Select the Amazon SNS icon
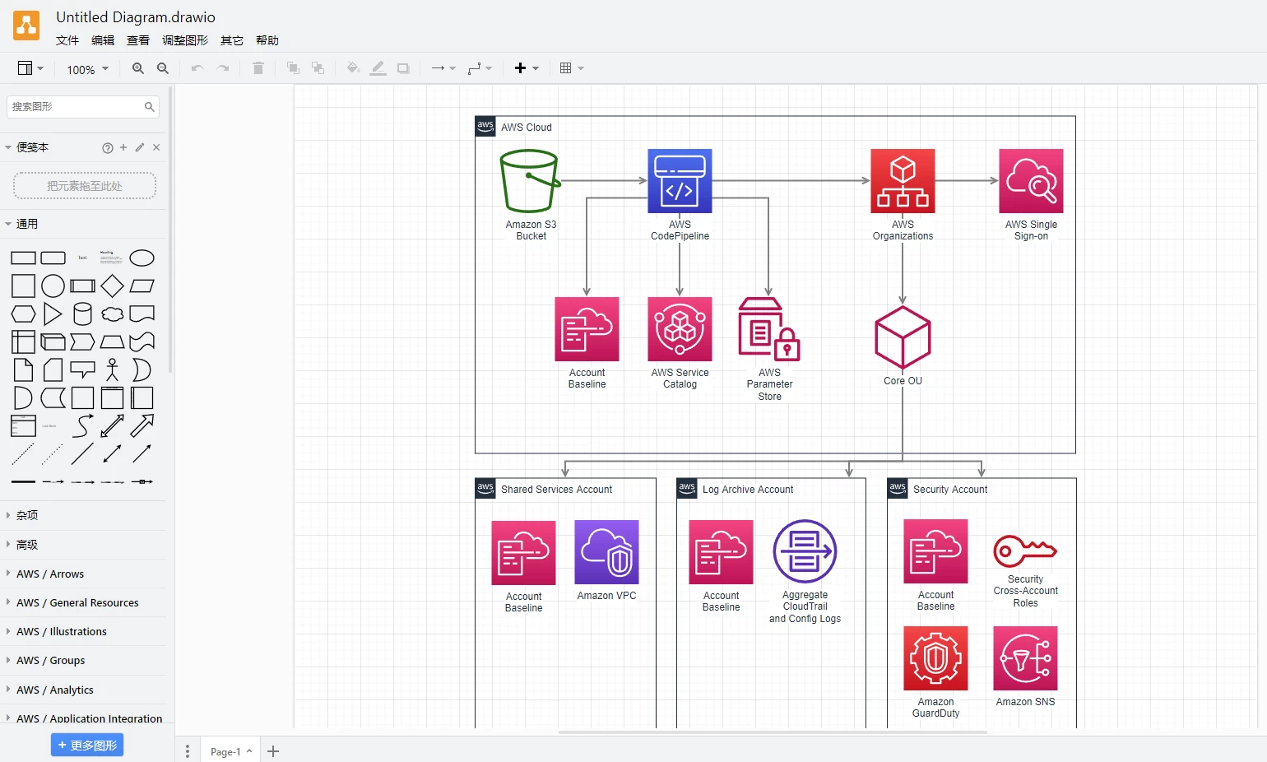This screenshot has height=762, width=1267. click(1025, 658)
